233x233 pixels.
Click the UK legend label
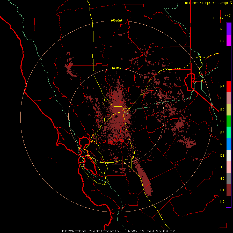point(222,41)
